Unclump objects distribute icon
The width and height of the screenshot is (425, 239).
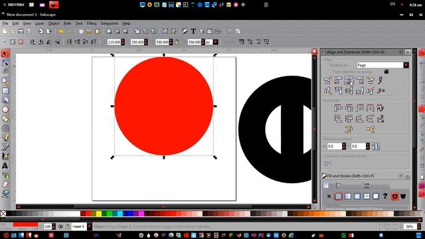coord(371,129)
